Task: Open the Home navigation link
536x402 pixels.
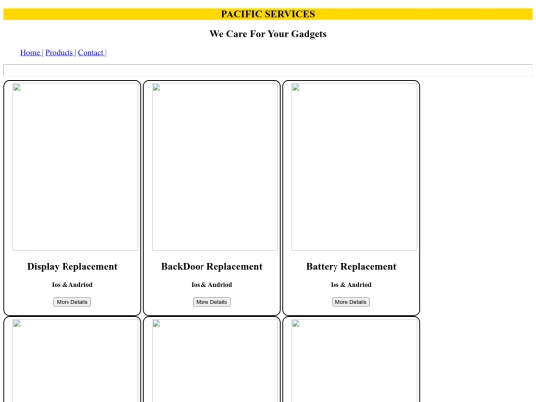Action: [30, 53]
